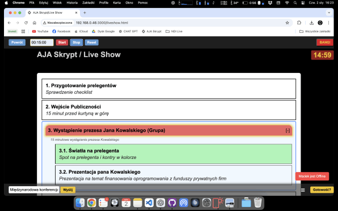
Task: Click the Chrome address bar URL
Action: click(102, 23)
